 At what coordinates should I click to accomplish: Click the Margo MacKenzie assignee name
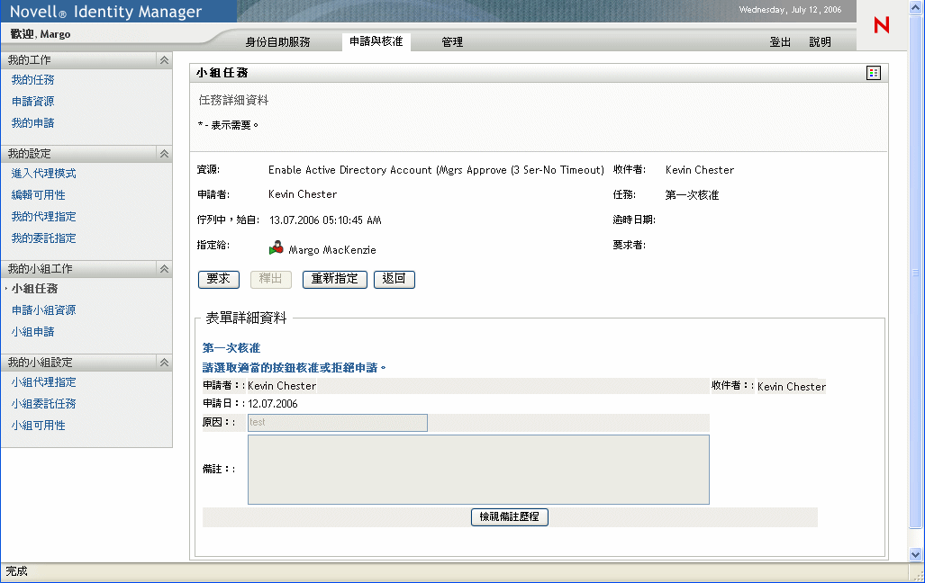click(332, 250)
